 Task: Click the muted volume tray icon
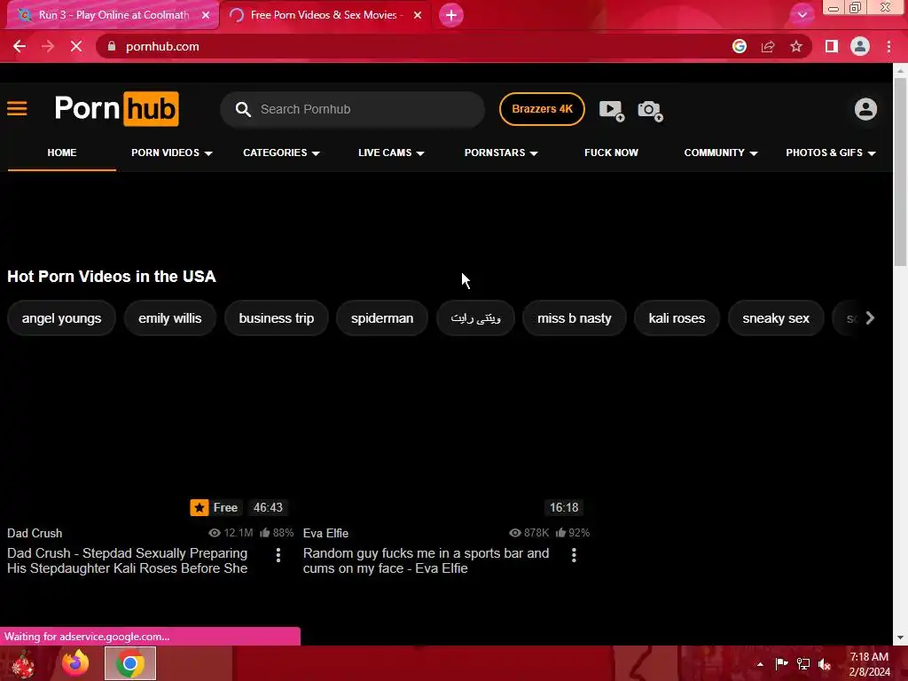coord(825,663)
